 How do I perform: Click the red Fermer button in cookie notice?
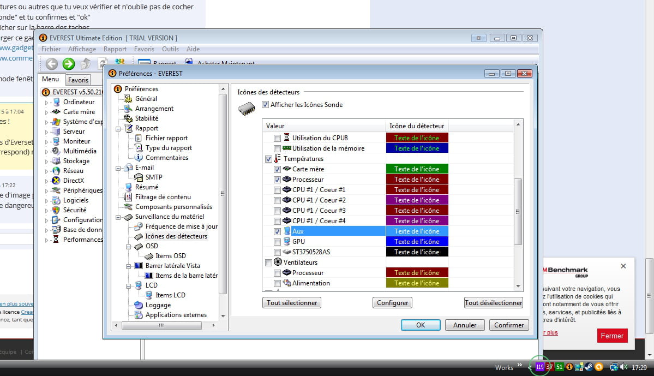612,336
